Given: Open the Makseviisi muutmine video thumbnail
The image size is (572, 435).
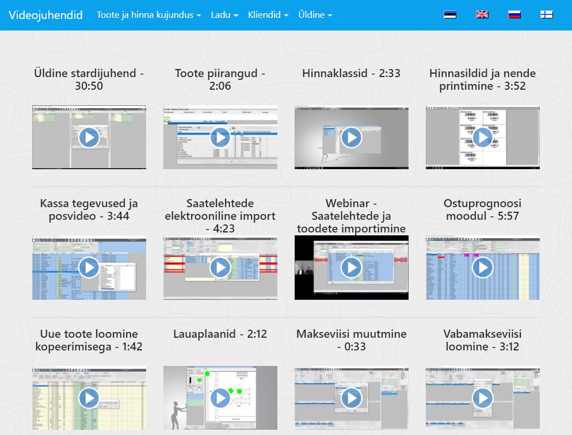Looking at the screenshot, I should point(351,398).
